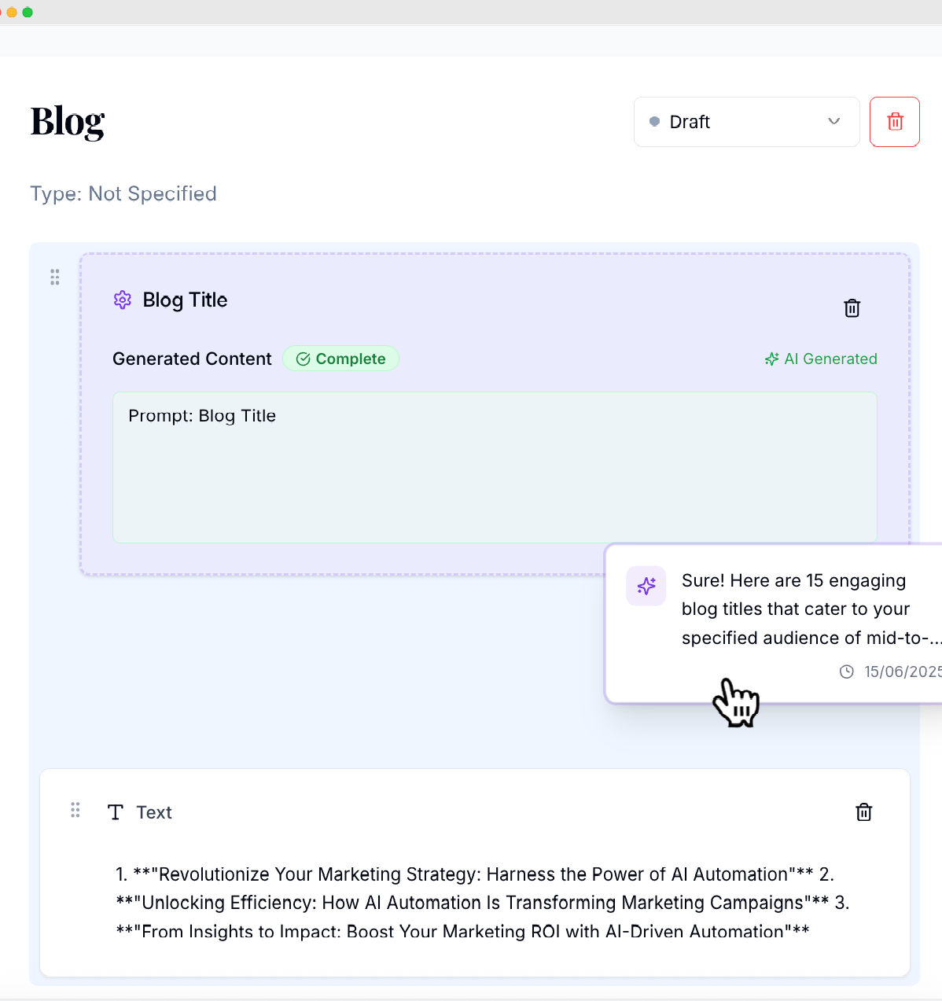The height and width of the screenshot is (1001, 942).
Task: Click the Generated Content label
Action: (192, 359)
